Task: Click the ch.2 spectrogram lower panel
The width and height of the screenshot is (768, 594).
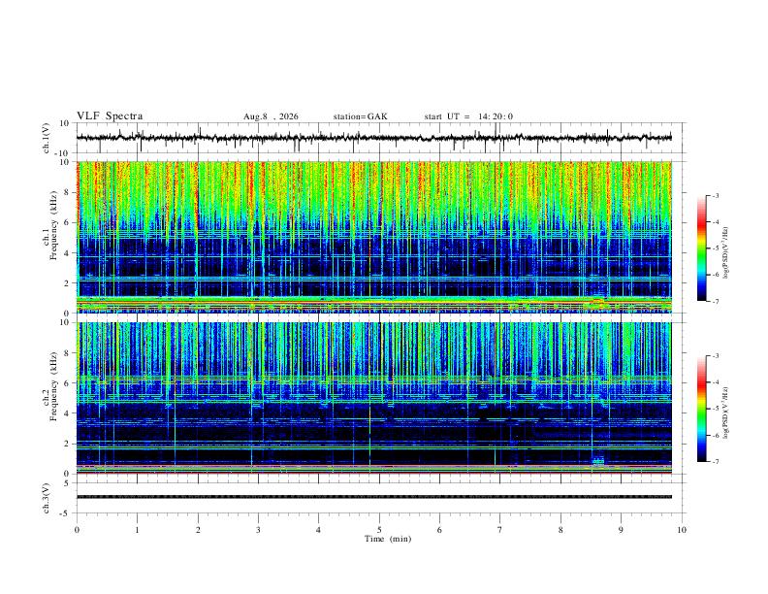Action: [x=374, y=398]
